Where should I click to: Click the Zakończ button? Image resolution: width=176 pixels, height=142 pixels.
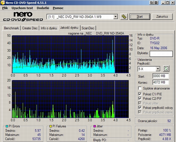pos(162,17)
